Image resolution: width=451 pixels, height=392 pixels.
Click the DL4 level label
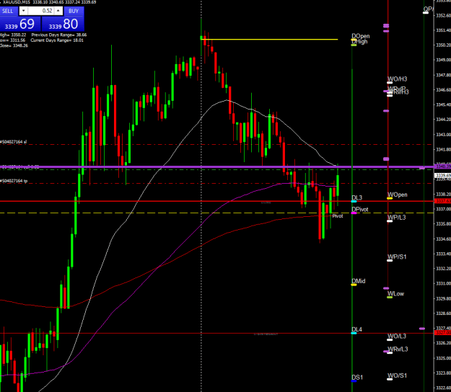pos(356,329)
